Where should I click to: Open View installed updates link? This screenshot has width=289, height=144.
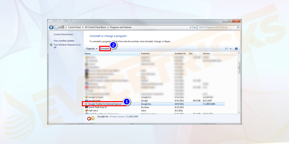(x=64, y=41)
